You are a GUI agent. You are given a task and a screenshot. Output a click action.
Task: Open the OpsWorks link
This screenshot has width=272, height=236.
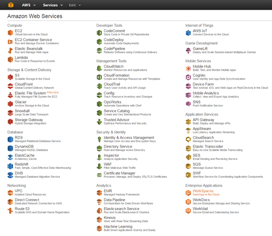coord(113,102)
